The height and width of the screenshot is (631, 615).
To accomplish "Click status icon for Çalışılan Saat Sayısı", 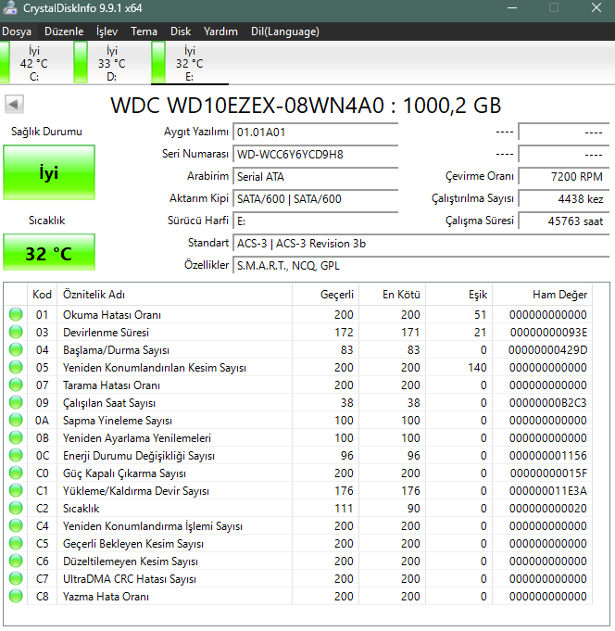I will pyautogui.click(x=16, y=402).
